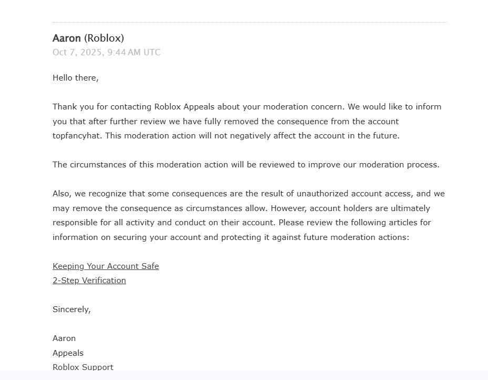Image resolution: width=488 pixels, height=380 pixels.
Task: Open the Keeping Your Account Safe link
Action: point(106,266)
